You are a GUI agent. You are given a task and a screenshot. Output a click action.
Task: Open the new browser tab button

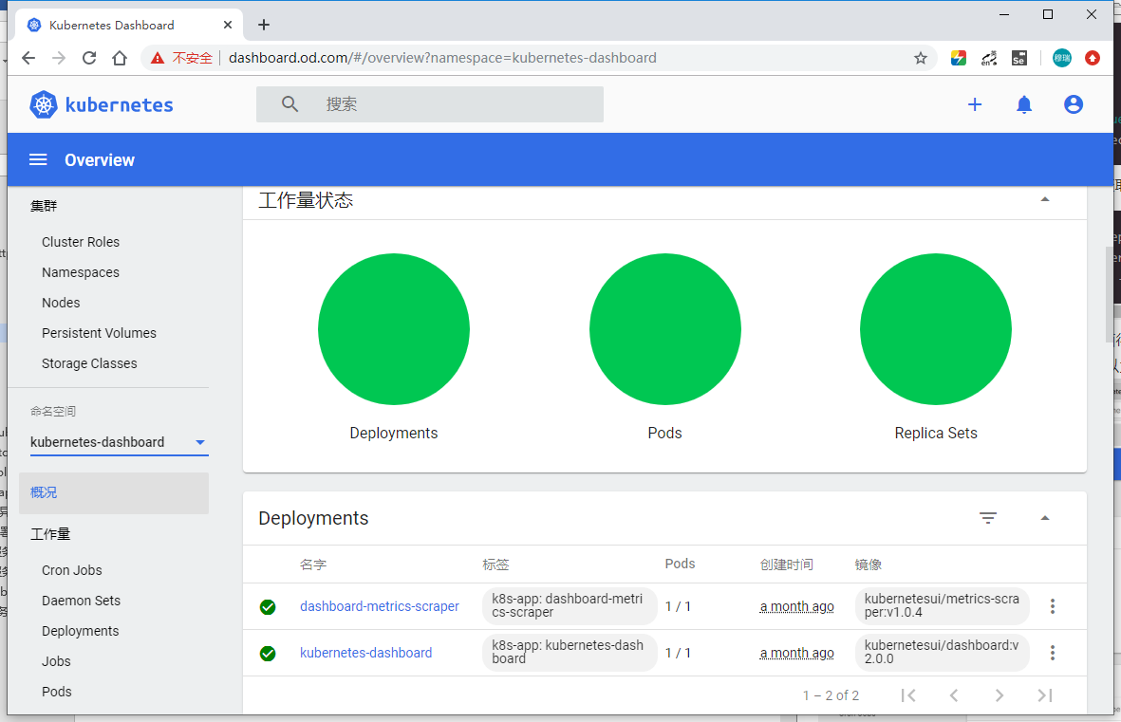pos(264,25)
